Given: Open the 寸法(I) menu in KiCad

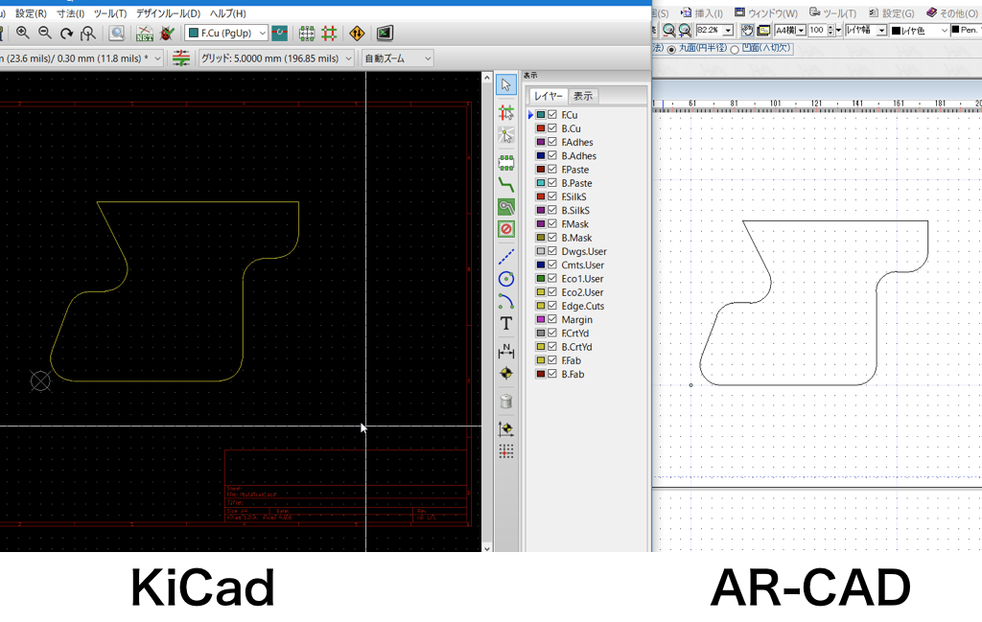Looking at the screenshot, I should (x=70, y=13).
